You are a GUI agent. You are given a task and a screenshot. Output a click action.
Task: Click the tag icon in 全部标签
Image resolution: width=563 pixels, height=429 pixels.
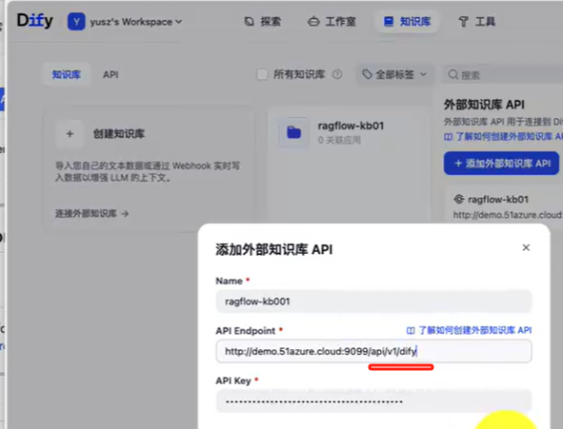pyautogui.click(x=367, y=74)
